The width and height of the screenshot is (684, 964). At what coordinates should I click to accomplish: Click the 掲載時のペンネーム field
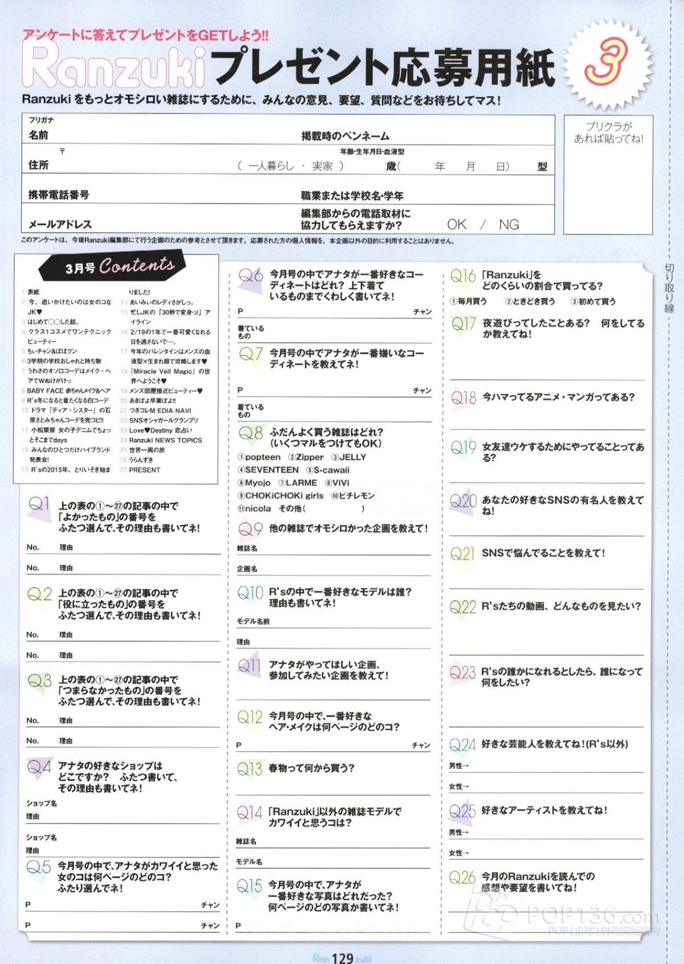pyautogui.click(x=426, y=130)
